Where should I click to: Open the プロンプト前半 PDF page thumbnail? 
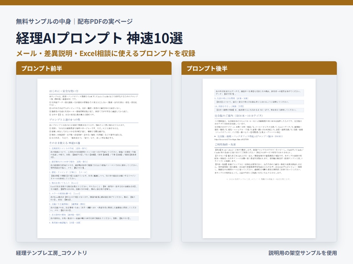pos(94,158)
